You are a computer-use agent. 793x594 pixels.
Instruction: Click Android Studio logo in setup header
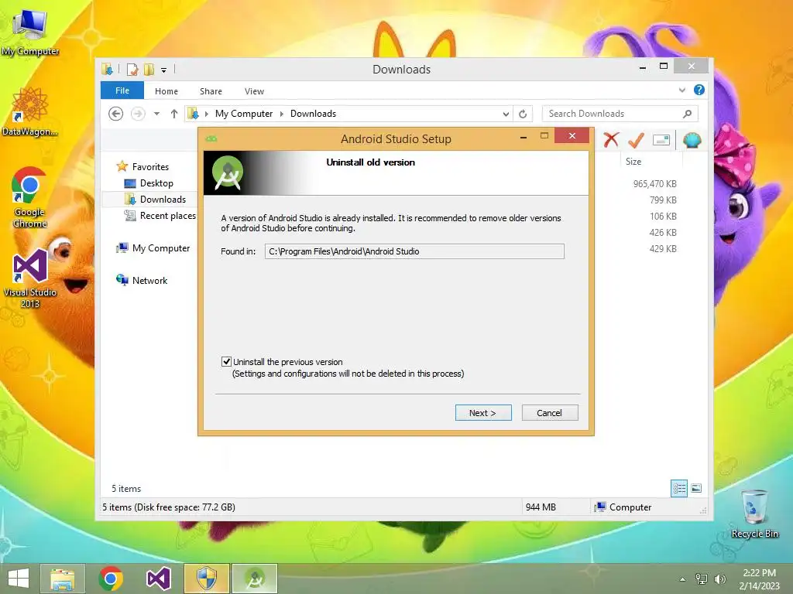228,172
